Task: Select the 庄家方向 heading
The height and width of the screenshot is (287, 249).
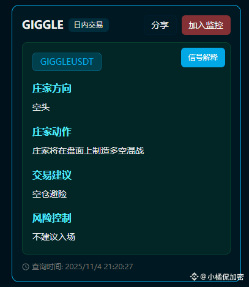Action: [x=52, y=89]
